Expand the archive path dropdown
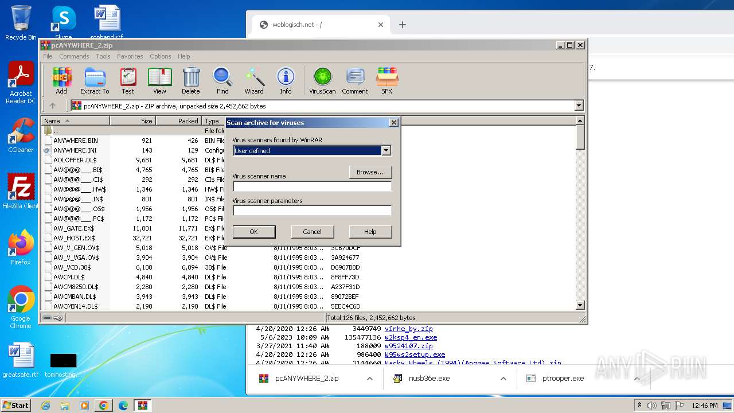The height and width of the screenshot is (413, 734). (x=579, y=106)
